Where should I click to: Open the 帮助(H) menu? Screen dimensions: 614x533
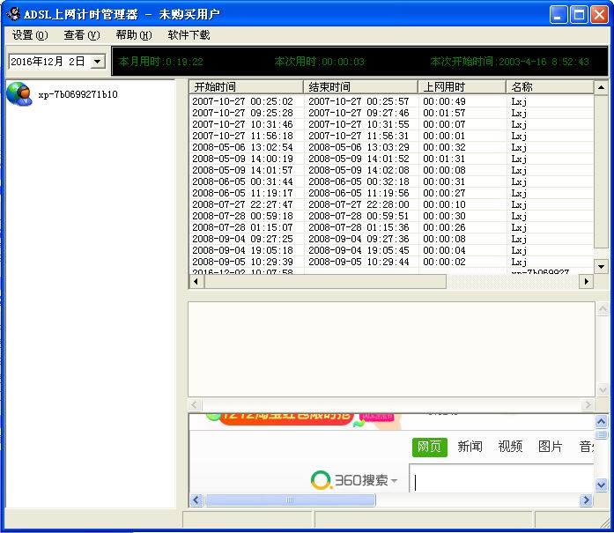[134, 35]
